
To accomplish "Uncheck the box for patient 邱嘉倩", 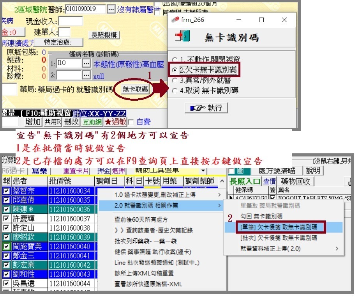I will pyautogui.click(x=6, y=200).
